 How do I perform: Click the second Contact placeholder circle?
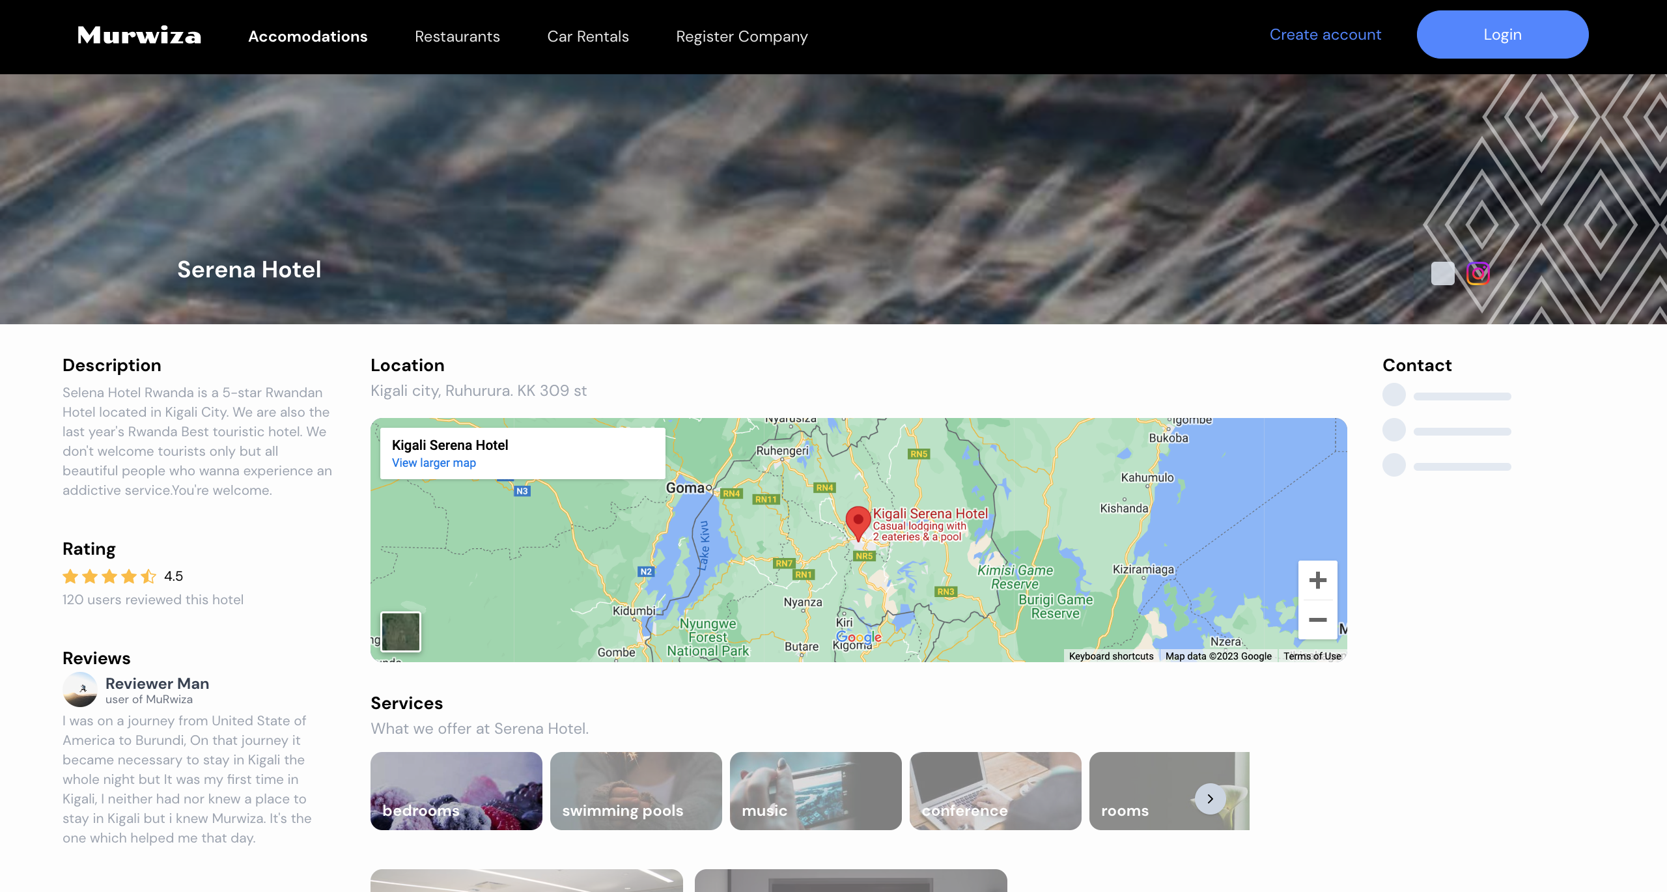1394,430
